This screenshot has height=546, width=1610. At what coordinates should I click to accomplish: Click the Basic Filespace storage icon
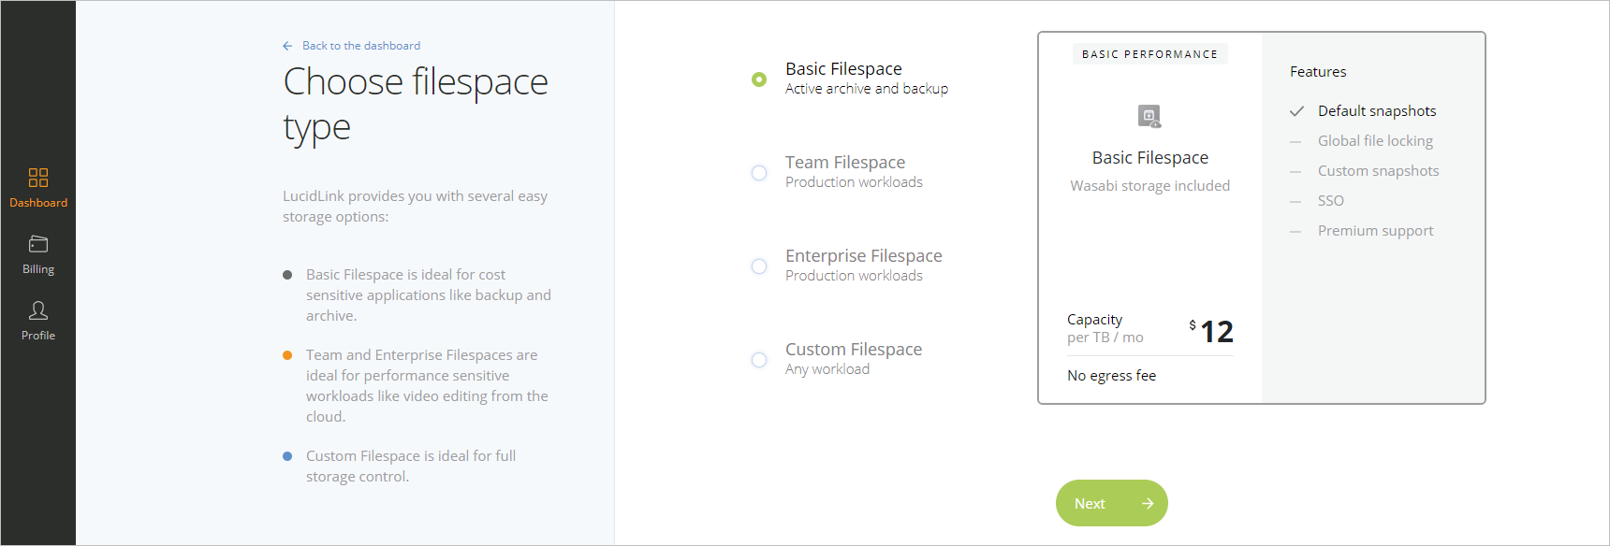1149,116
